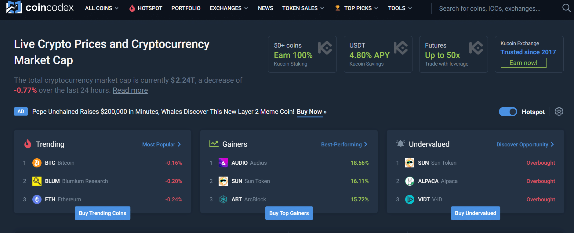The width and height of the screenshot is (574, 233).
Task: Click Overbought label for ALPACA
Action: tap(541, 181)
